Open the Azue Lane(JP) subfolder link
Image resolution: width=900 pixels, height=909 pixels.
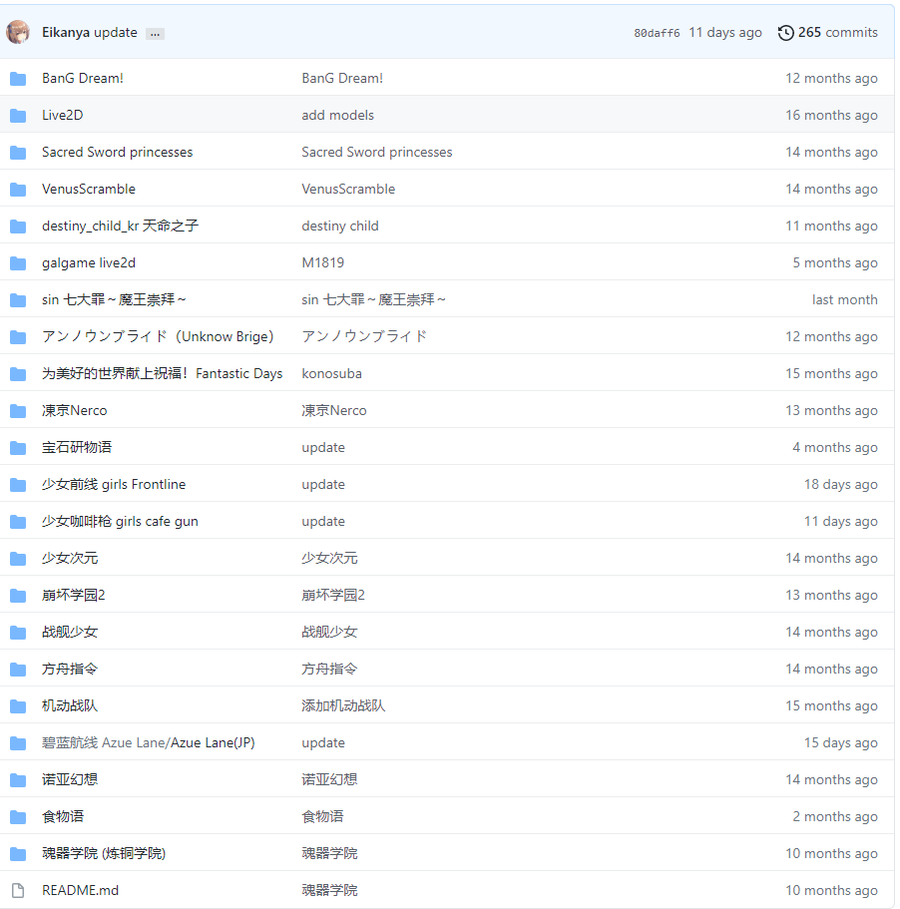(213, 743)
